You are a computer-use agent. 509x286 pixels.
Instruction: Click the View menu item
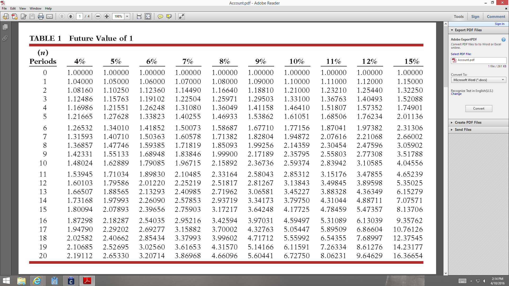click(x=22, y=8)
